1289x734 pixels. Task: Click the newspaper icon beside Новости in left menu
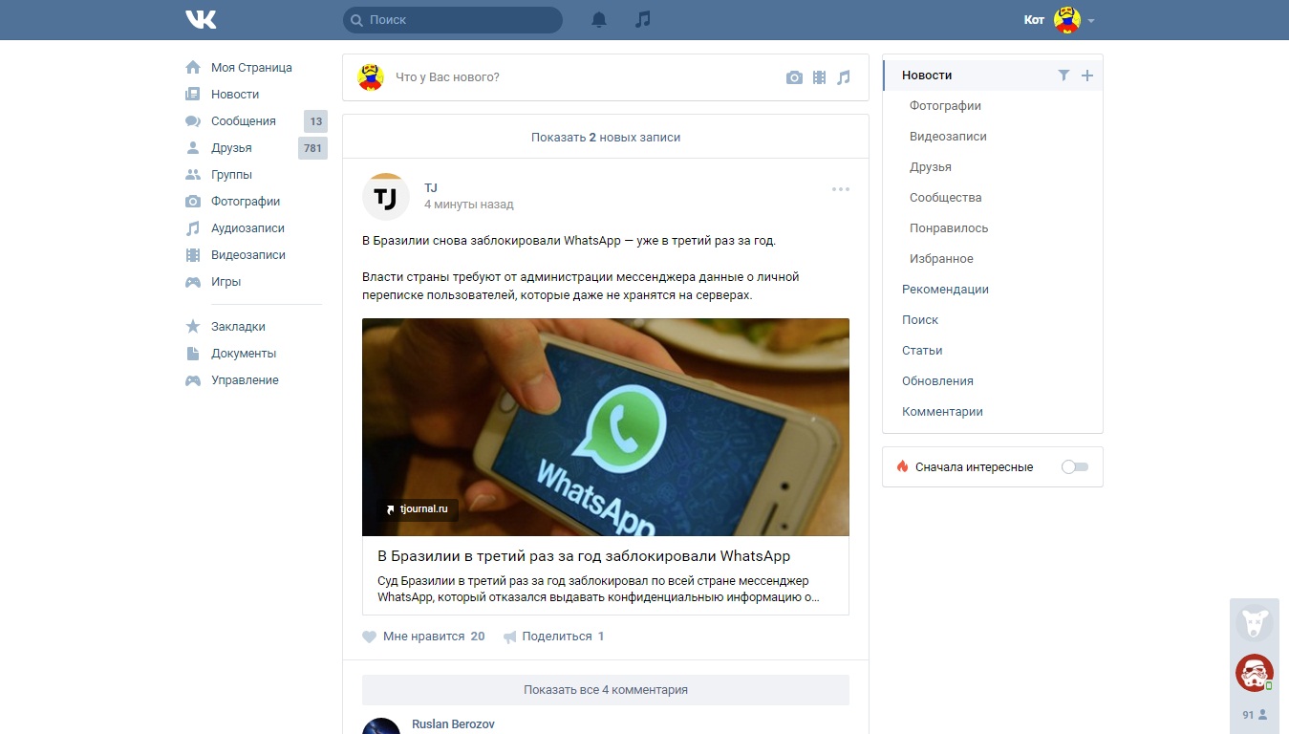193,95
